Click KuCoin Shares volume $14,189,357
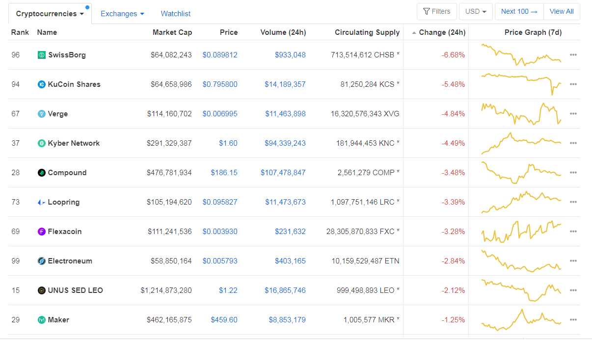 point(285,84)
